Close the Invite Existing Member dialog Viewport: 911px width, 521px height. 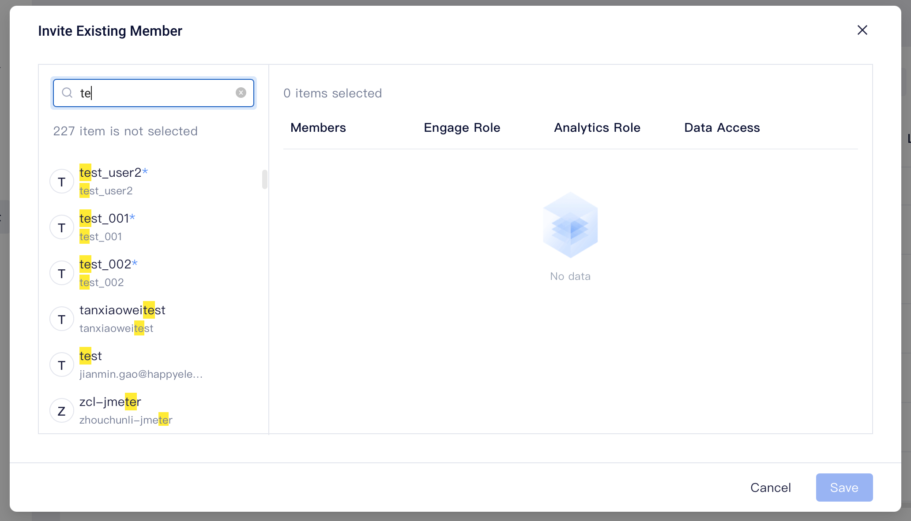click(862, 30)
